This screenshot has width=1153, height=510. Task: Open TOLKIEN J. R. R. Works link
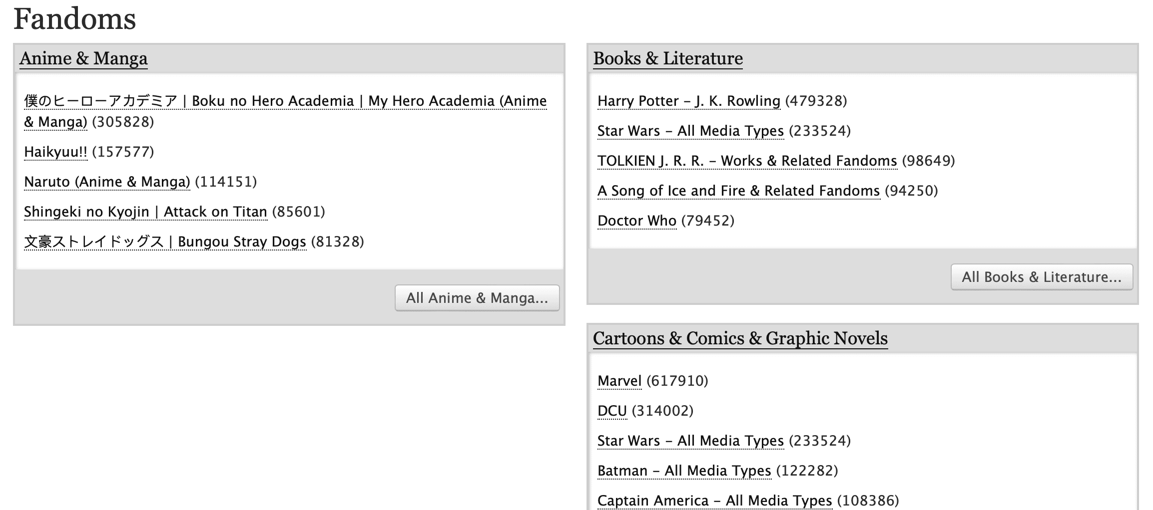[x=747, y=161]
